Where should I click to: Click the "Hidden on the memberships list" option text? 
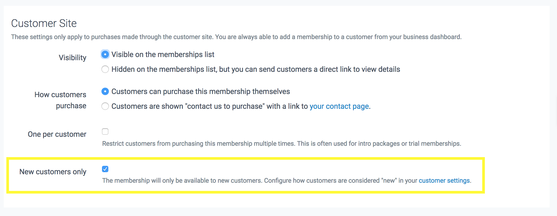click(256, 69)
